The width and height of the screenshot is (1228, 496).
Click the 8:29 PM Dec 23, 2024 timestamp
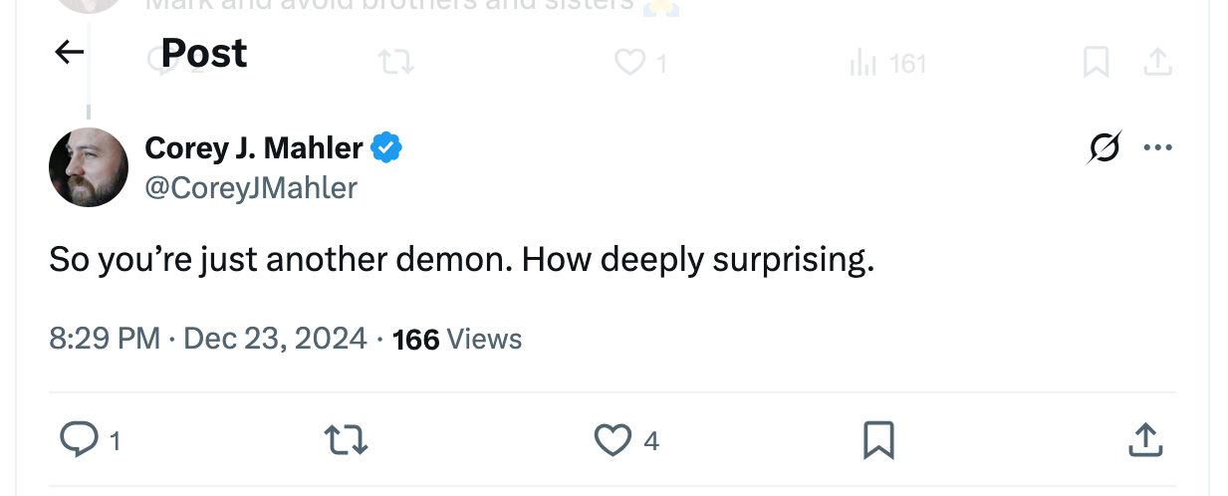click(208, 339)
